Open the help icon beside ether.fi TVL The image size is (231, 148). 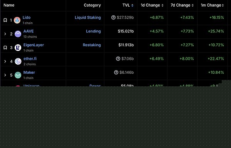(x=118, y=59)
